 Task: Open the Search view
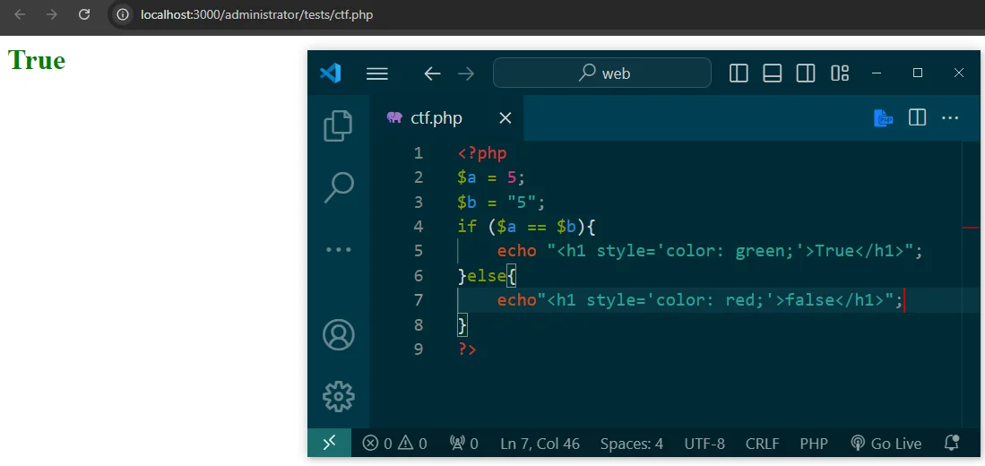point(339,187)
